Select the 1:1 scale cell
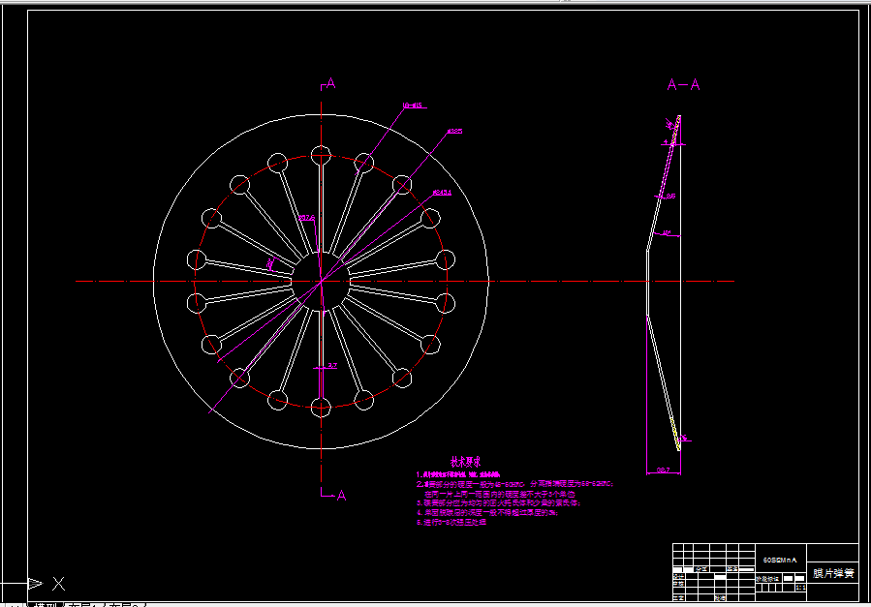This screenshot has width=871, height=607. tap(800, 588)
